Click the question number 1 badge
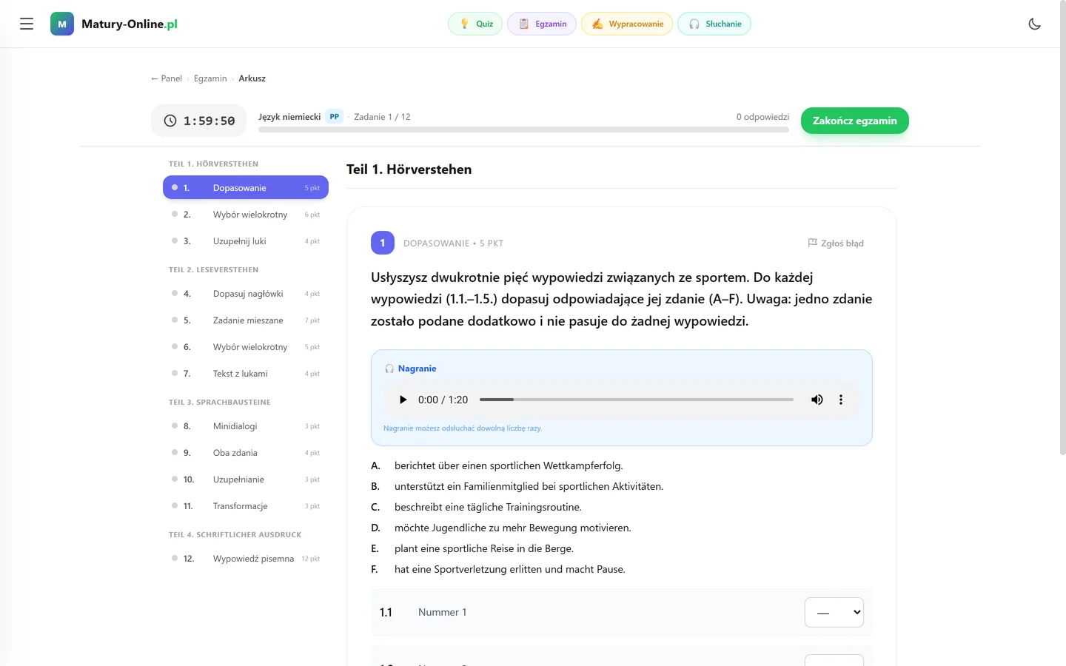The width and height of the screenshot is (1066, 666). 383,243
